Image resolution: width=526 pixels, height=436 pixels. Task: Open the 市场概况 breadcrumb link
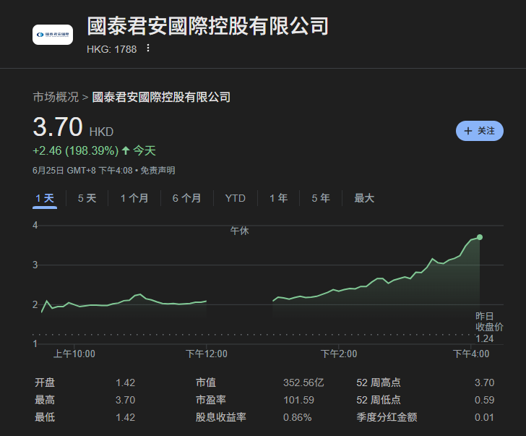point(56,97)
